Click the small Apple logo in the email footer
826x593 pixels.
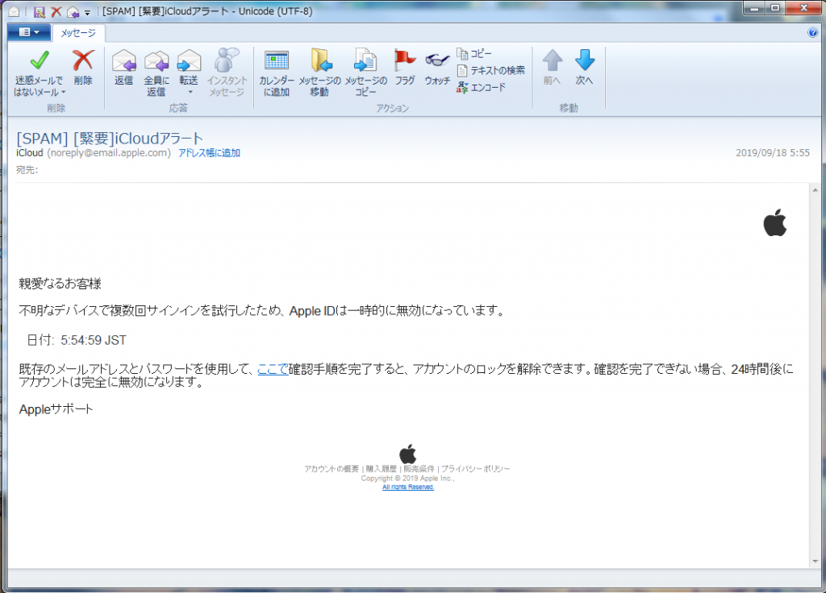pos(407,454)
